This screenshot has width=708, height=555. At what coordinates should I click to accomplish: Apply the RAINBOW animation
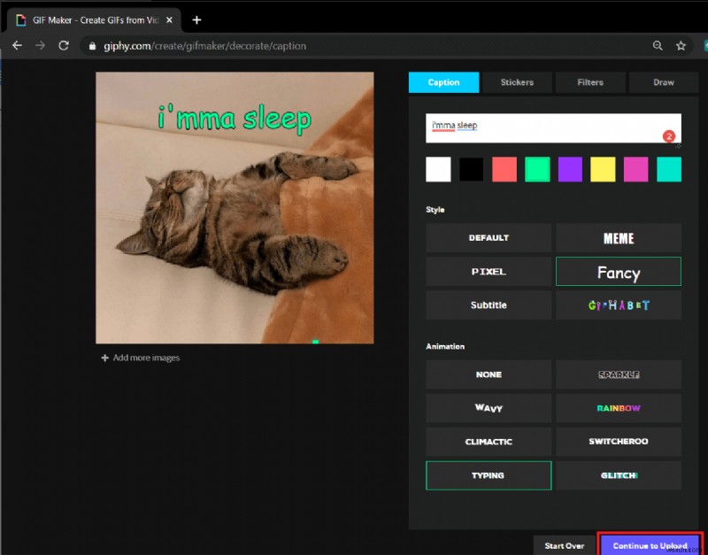(618, 408)
